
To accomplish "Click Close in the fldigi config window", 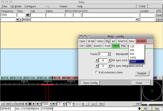I will click(x=141, y=83).
